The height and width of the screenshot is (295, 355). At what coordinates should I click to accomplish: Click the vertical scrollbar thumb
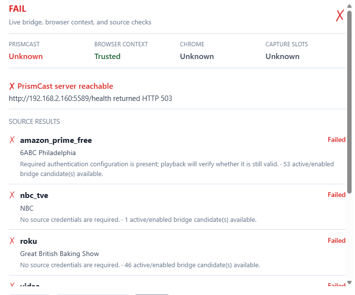pos(349,101)
